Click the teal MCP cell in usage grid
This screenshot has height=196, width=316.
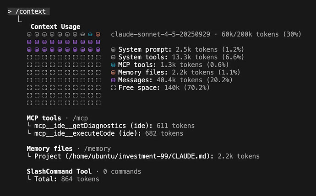(90, 34)
